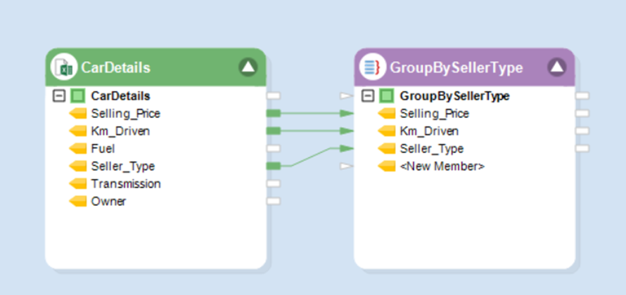Click the green layout icon beside GroupBySellerType root
626x295 pixels.
click(x=386, y=96)
